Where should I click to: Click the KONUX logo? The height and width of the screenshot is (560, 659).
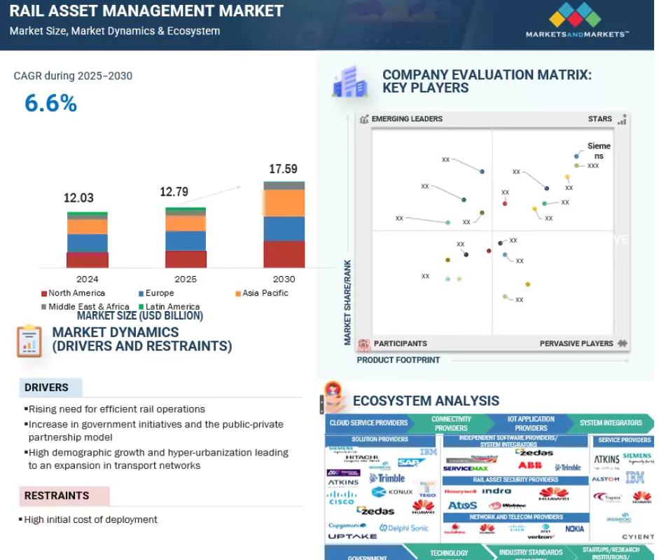[x=392, y=492]
